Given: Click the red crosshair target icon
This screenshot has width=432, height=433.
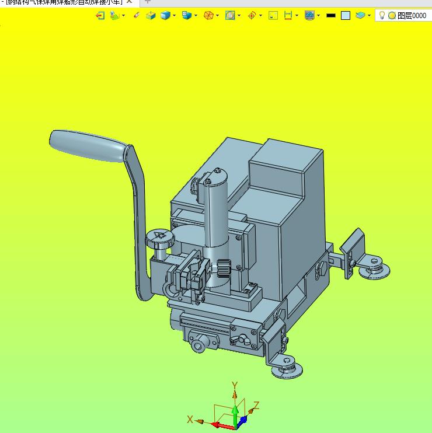Looking at the screenshot, I should [252, 15].
